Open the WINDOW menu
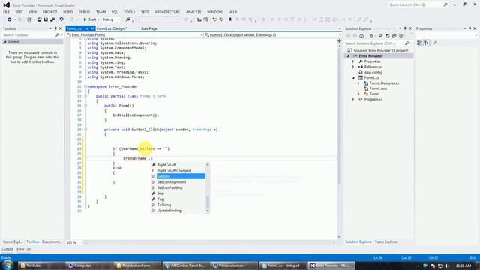 point(214,12)
